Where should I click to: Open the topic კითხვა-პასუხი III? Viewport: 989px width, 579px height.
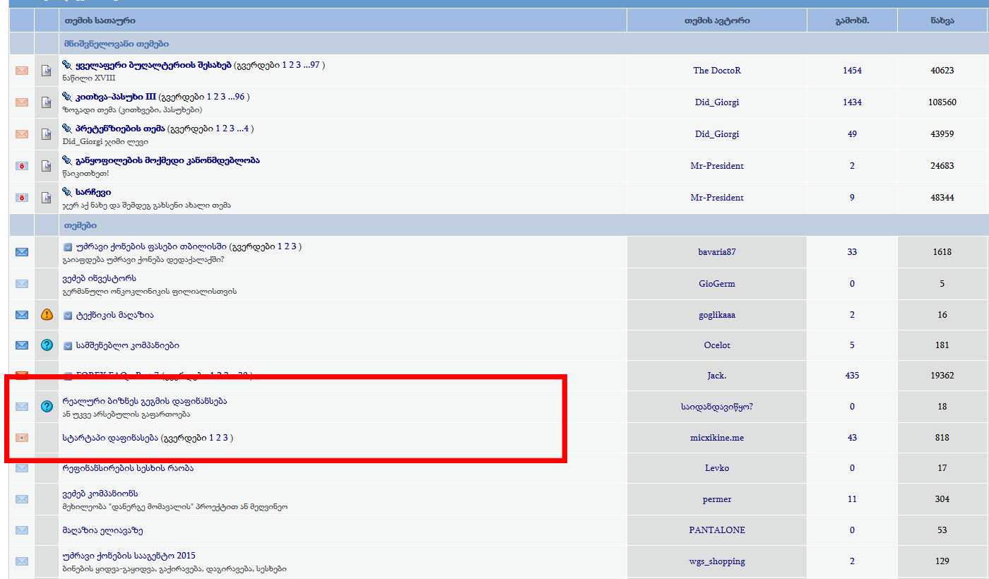click(116, 97)
